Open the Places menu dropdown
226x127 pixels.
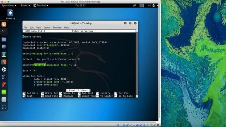[x=25, y=6]
